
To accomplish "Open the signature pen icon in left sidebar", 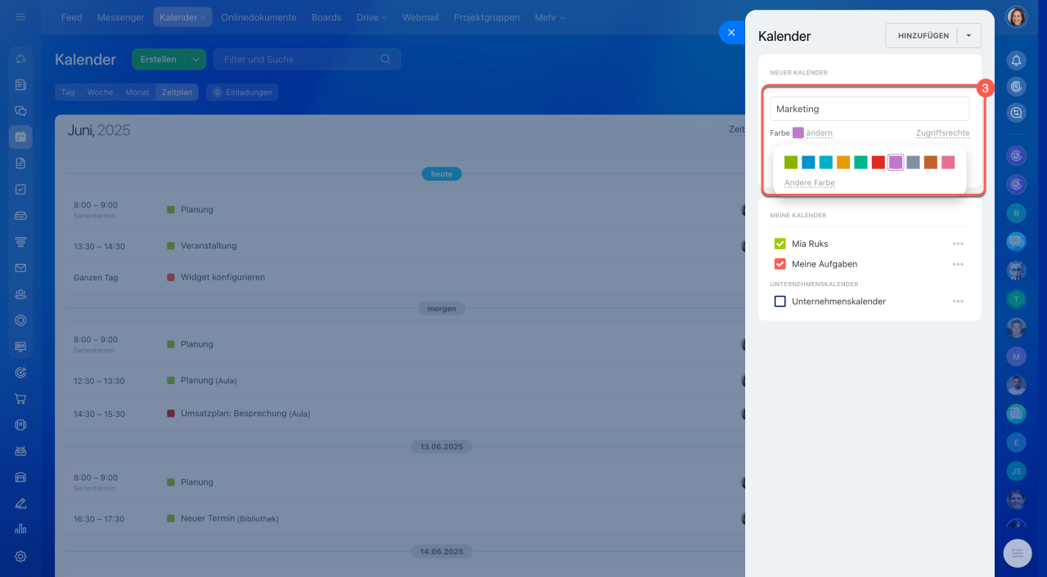I will [20, 503].
